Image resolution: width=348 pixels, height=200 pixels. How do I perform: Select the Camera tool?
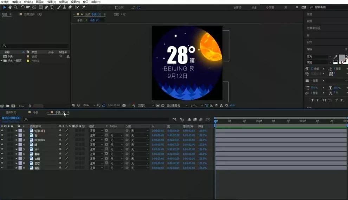(28, 7)
